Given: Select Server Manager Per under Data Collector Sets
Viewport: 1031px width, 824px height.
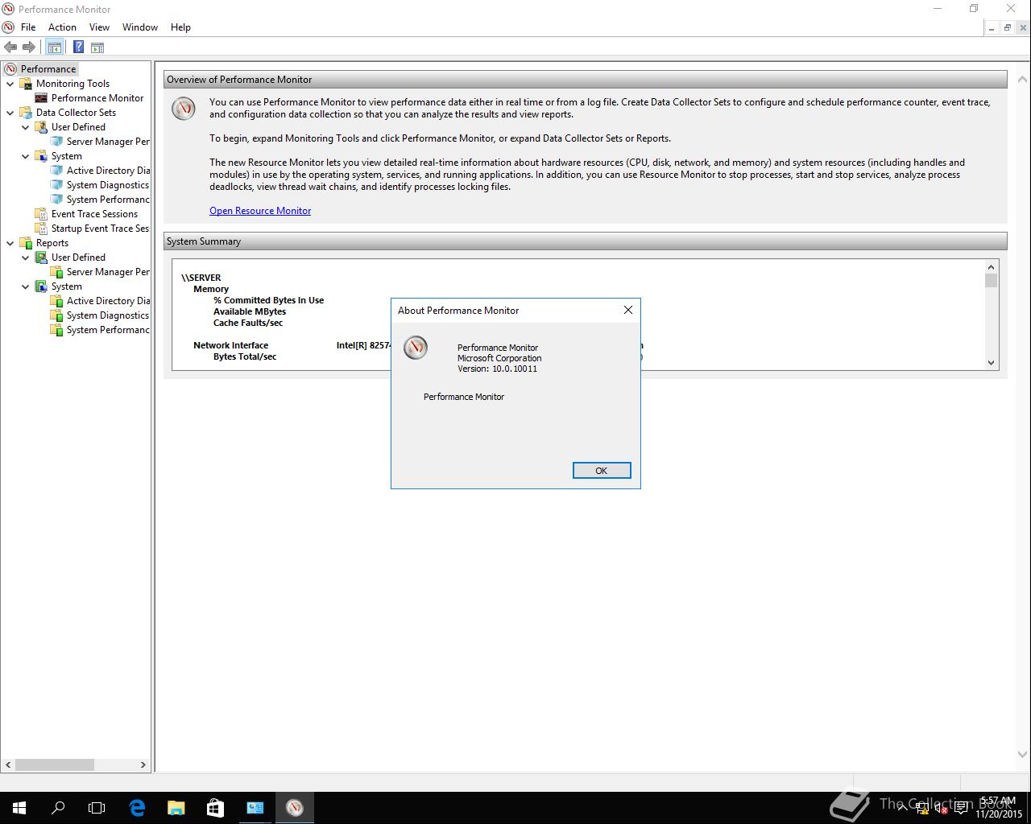Looking at the screenshot, I should coord(108,142).
